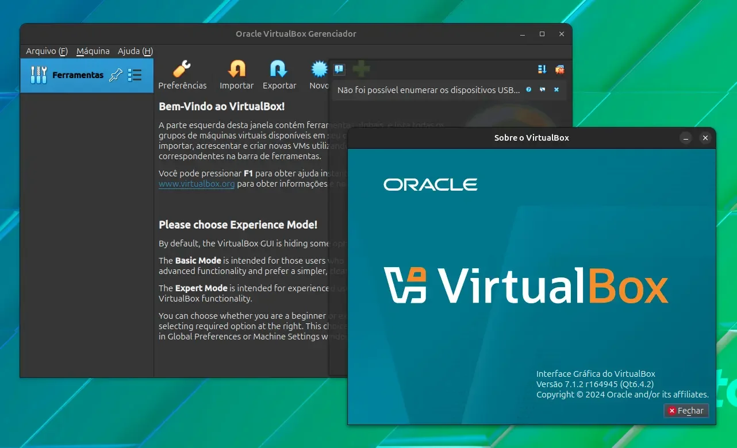
Task: Click the Fechar button in About dialog
Action: coord(686,411)
